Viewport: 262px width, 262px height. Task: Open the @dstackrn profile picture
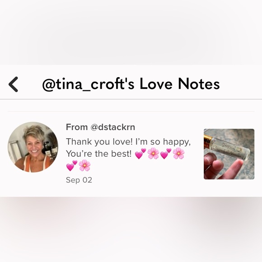(x=33, y=147)
